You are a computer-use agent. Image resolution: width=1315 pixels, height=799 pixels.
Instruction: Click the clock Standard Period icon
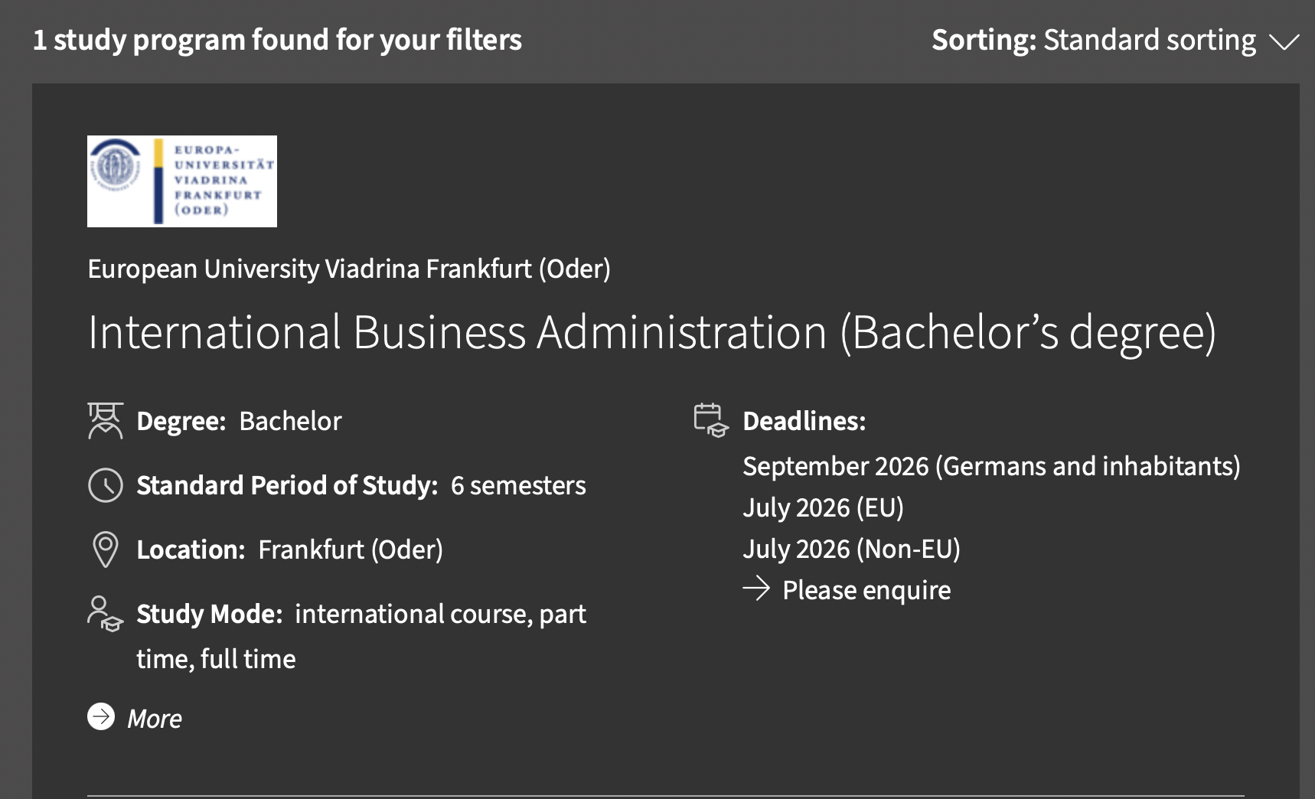(x=106, y=485)
